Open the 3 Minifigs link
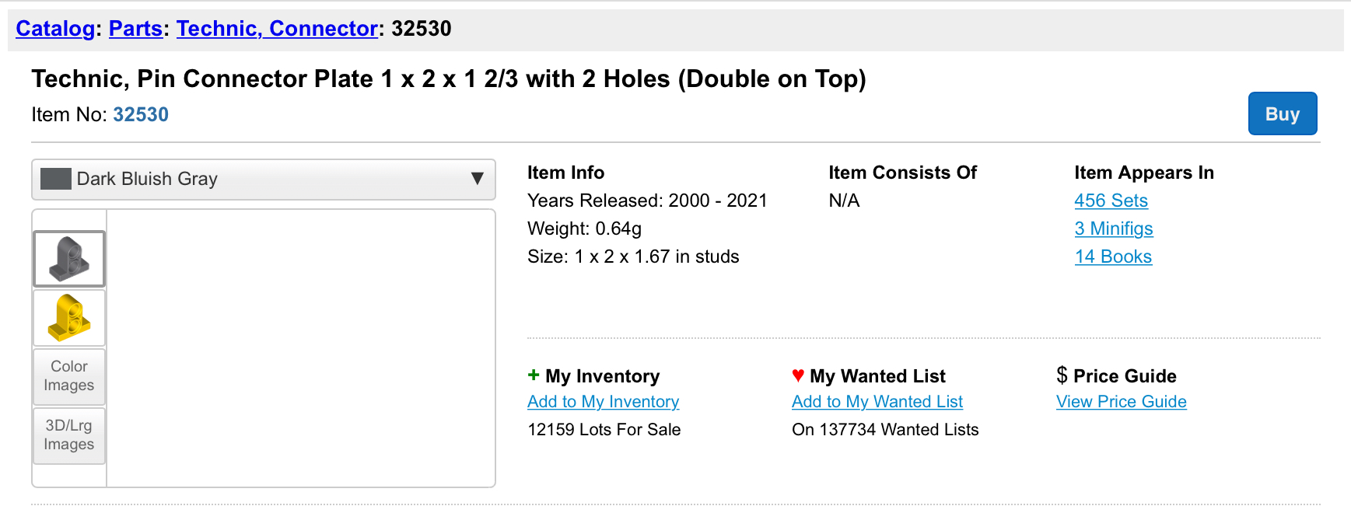The height and width of the screenshot is (527, 1351). tap(1113, 229)
